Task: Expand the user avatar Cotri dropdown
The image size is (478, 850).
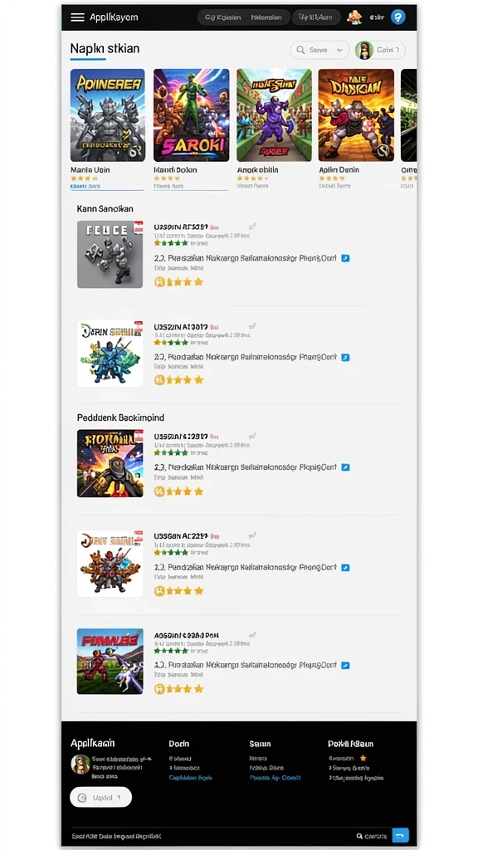Action: [380, 50]
